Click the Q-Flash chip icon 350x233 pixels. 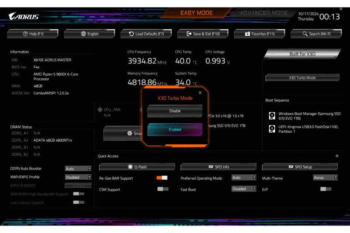coord(130,167)
